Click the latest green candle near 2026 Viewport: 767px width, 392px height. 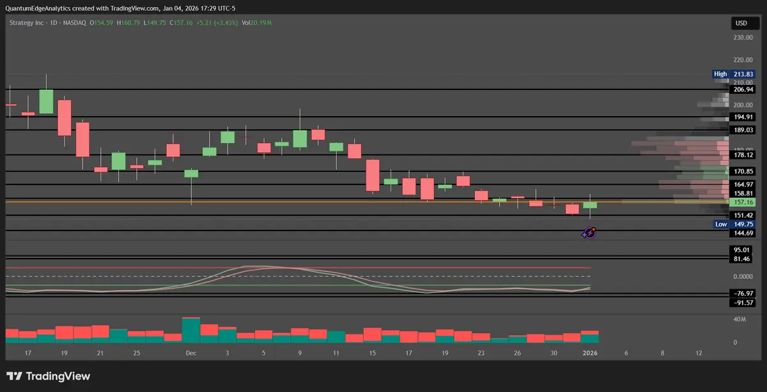tap(590, 205)
